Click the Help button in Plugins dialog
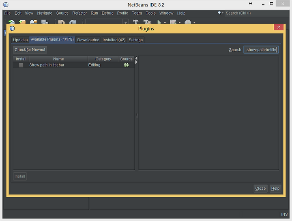Screen dimensions: 292x221 (275, 189)
